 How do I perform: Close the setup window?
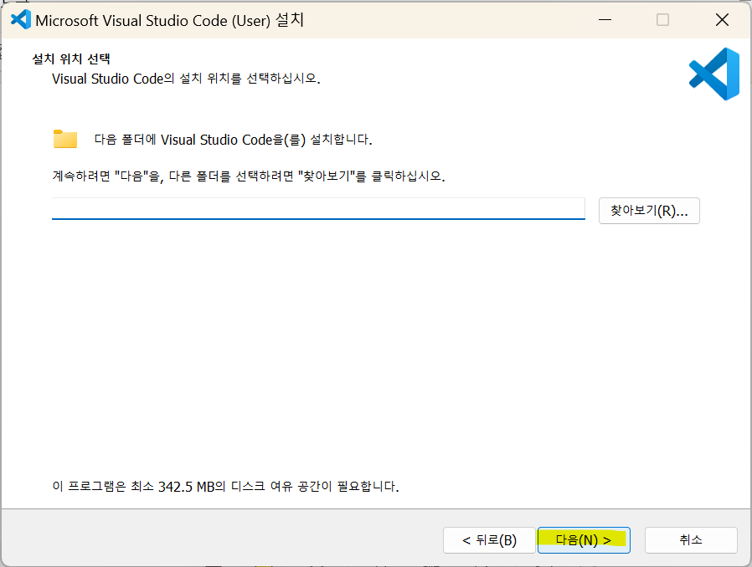(x=722, y=20)
